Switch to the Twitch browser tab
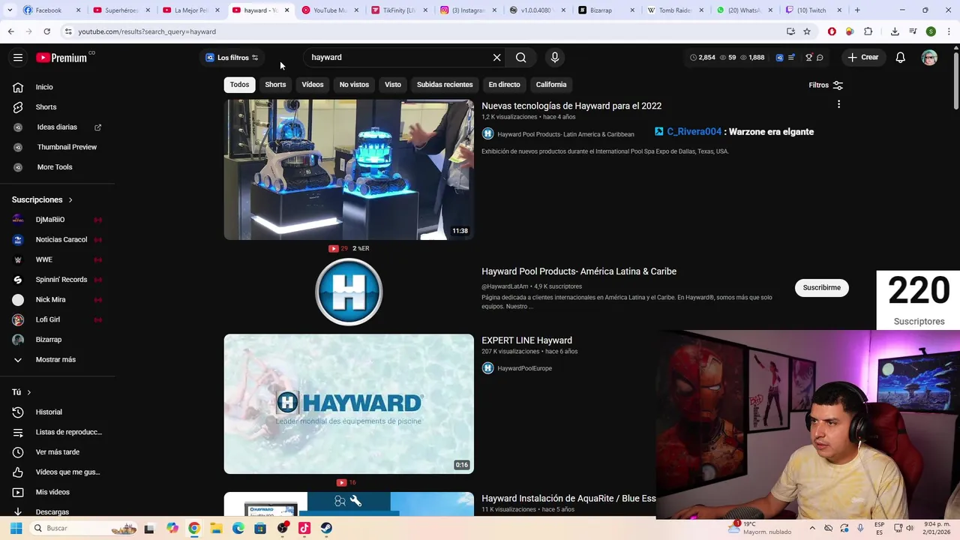 (813, 10)
